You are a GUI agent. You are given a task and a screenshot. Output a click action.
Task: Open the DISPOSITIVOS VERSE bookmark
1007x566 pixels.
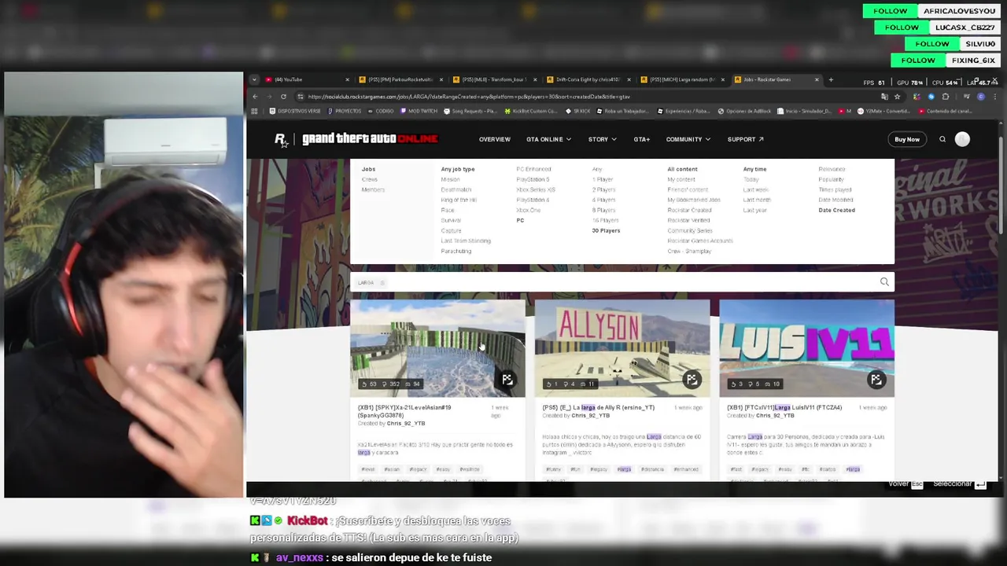(295, 111)
